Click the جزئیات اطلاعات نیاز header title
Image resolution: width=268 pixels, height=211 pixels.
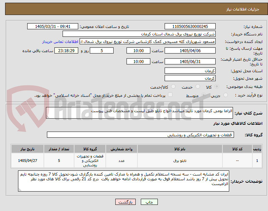point(243,9)
